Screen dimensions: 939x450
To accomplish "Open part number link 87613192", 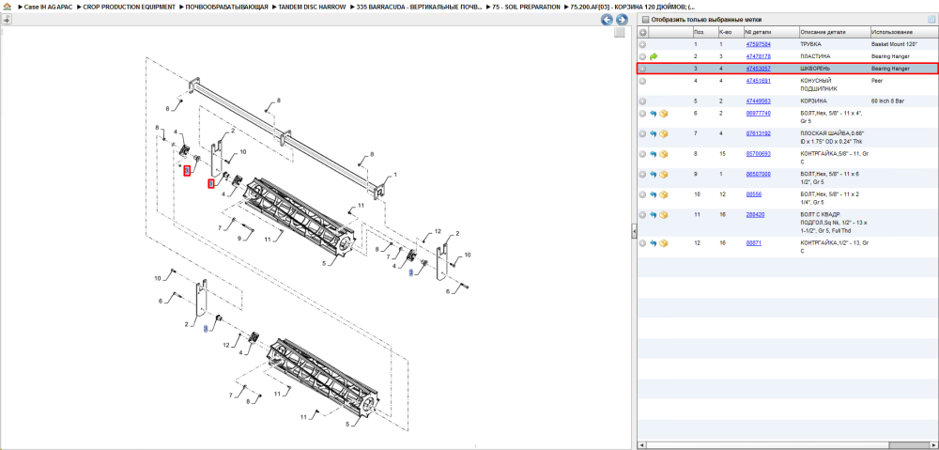I will 758,133.
